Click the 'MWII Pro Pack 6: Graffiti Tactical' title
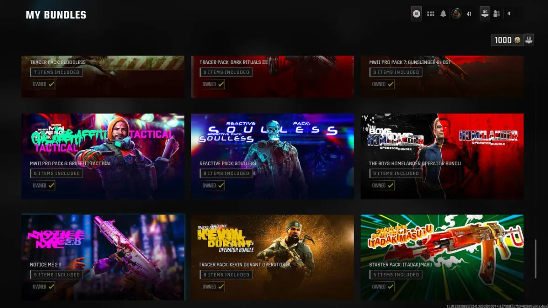The image size is (548, 308). (71, 163)
